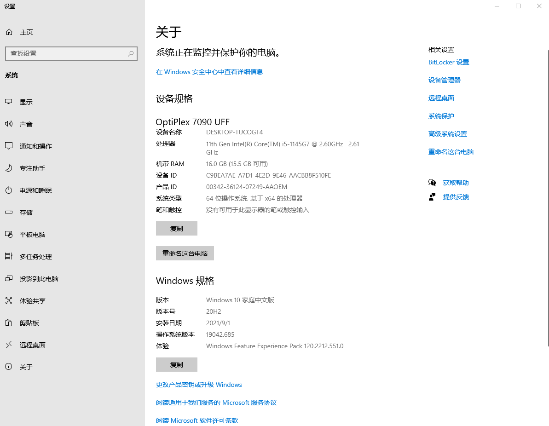This screenshot has width=549, height=426.
Task: Click the Sound speaker icon
Action: (x=9, y=124)
